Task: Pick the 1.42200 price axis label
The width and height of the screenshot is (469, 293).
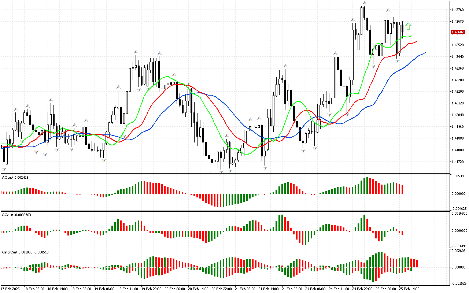Action: coord(458,92)
